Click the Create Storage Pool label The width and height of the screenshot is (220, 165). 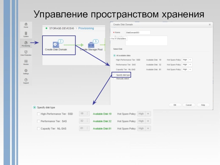(91, 50)
